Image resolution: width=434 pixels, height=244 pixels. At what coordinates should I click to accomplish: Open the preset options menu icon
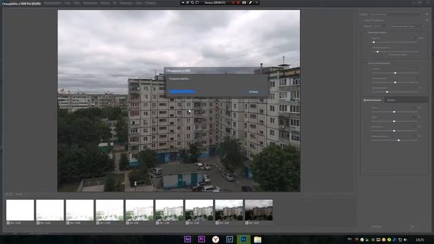click(427, 14)
